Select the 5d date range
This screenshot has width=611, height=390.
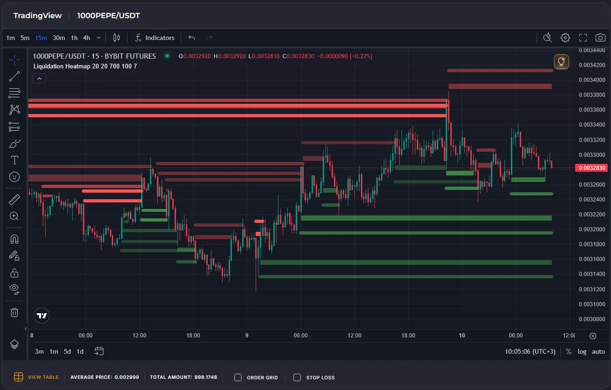point(67,351)
